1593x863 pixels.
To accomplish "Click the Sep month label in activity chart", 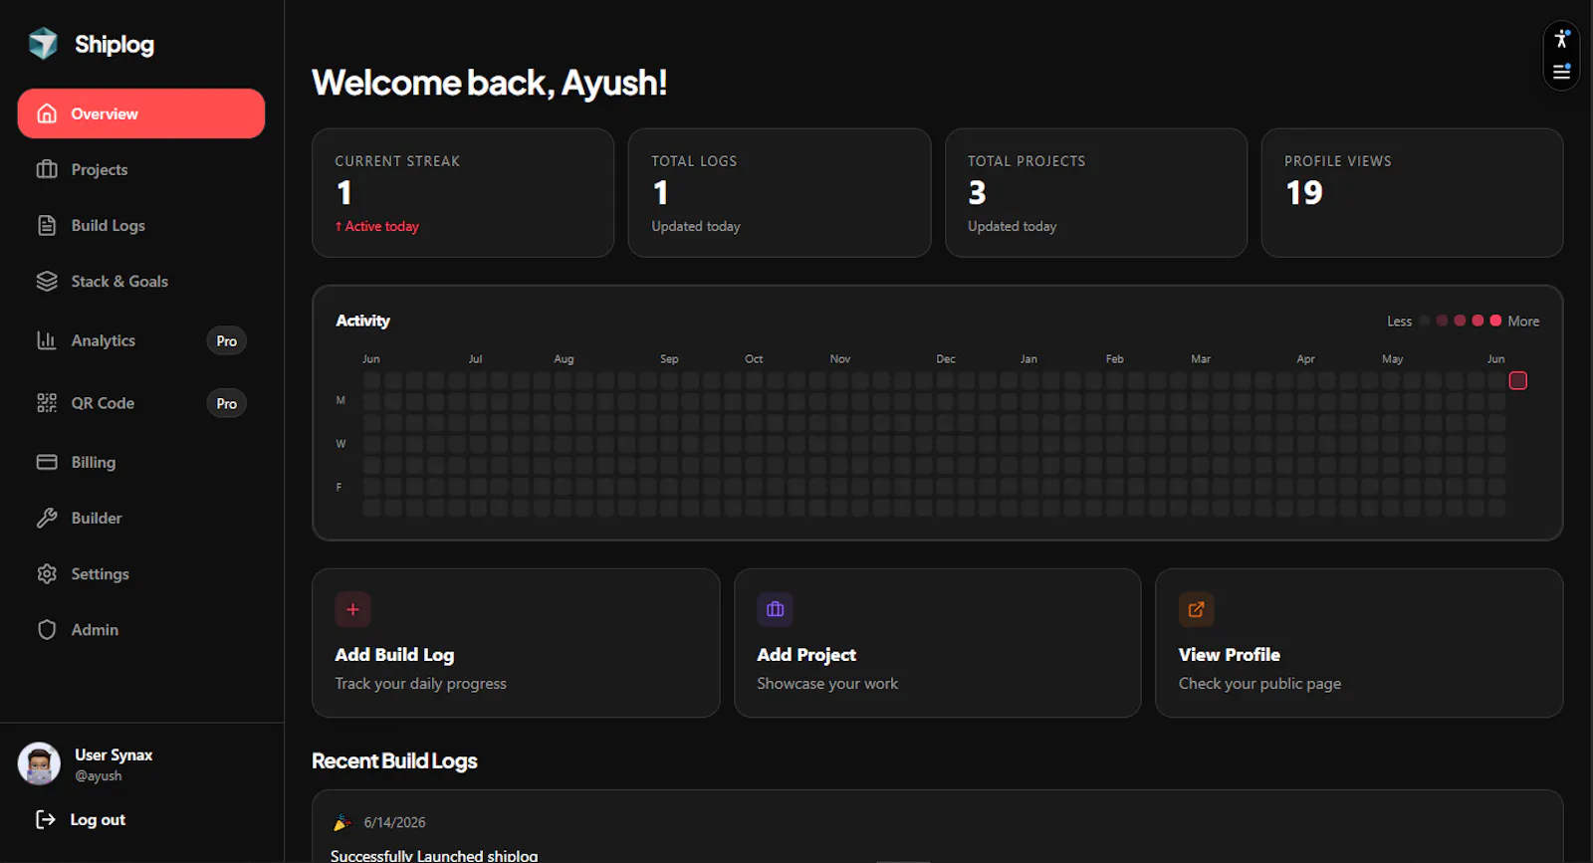I will click(669, 358).
